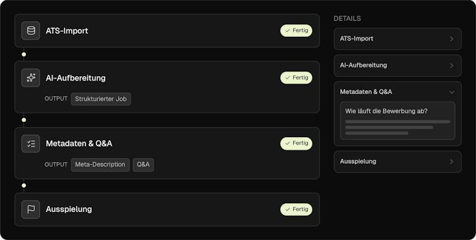
Task: Click the database icon for ATS-Import
Action: click(30, 30)
